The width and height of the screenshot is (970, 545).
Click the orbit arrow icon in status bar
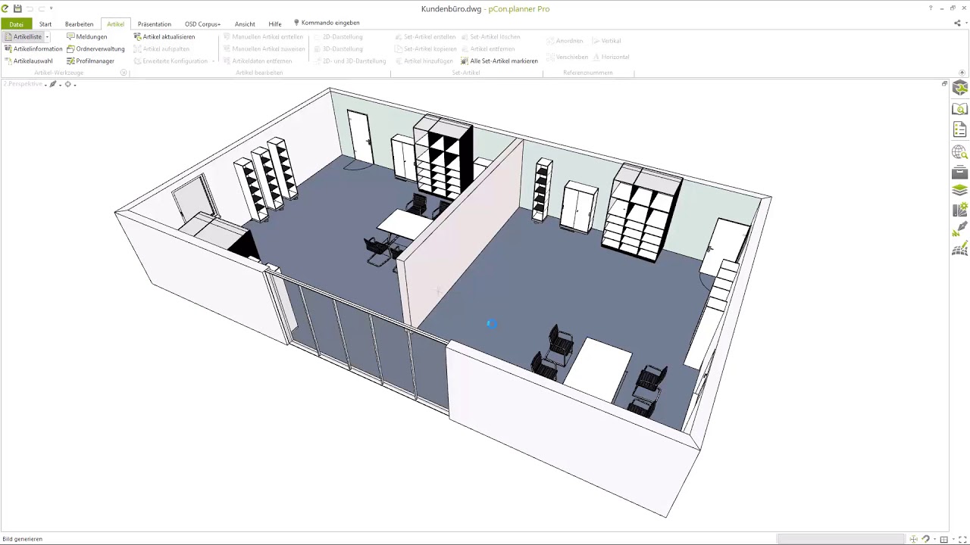point(928,539)
